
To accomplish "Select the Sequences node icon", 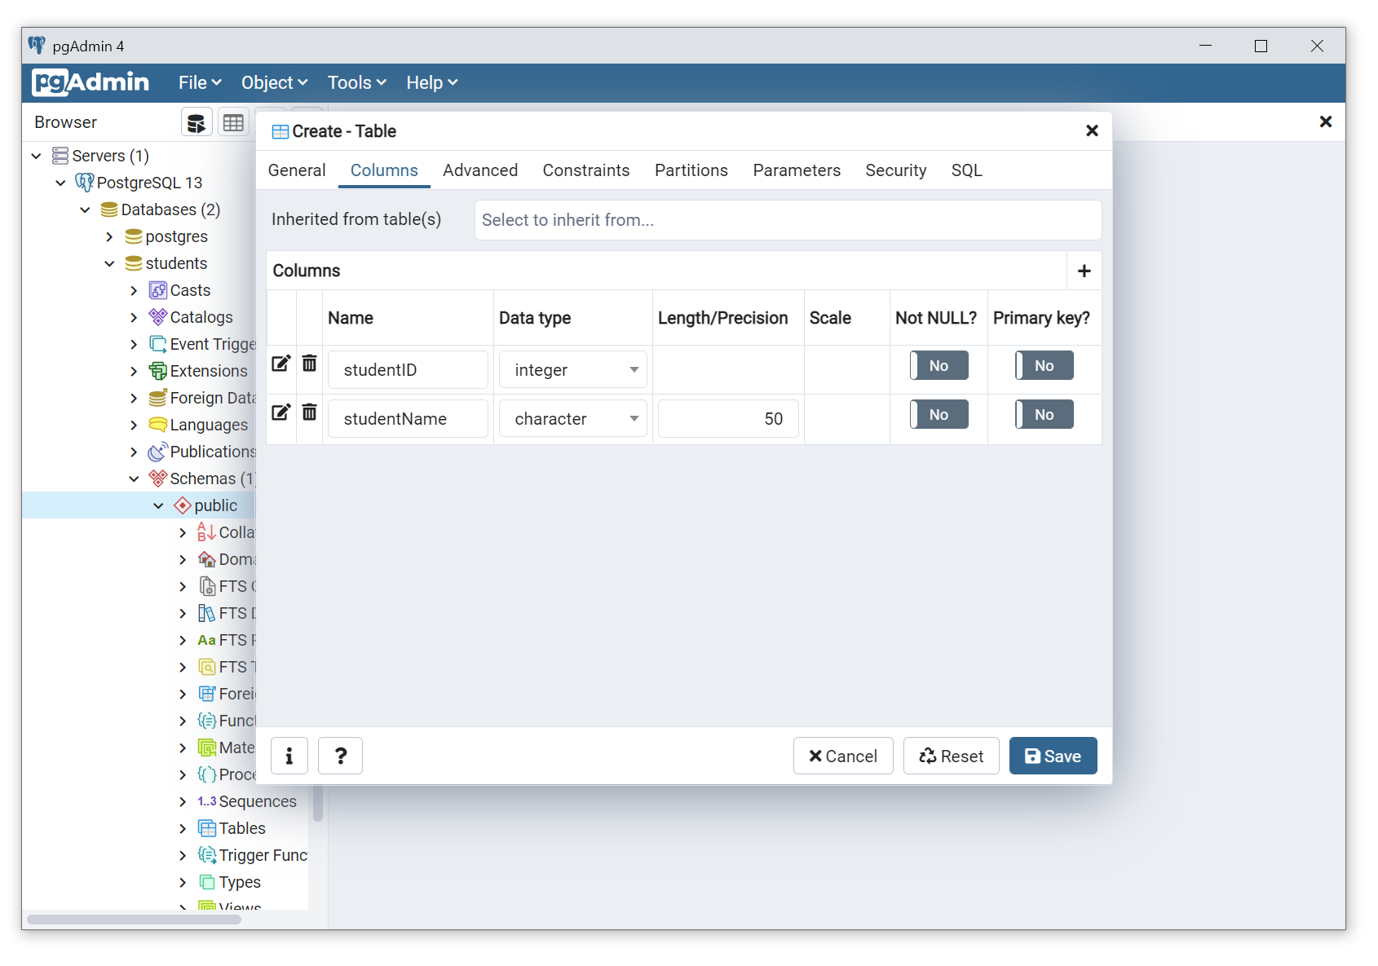I will [207, 801].
